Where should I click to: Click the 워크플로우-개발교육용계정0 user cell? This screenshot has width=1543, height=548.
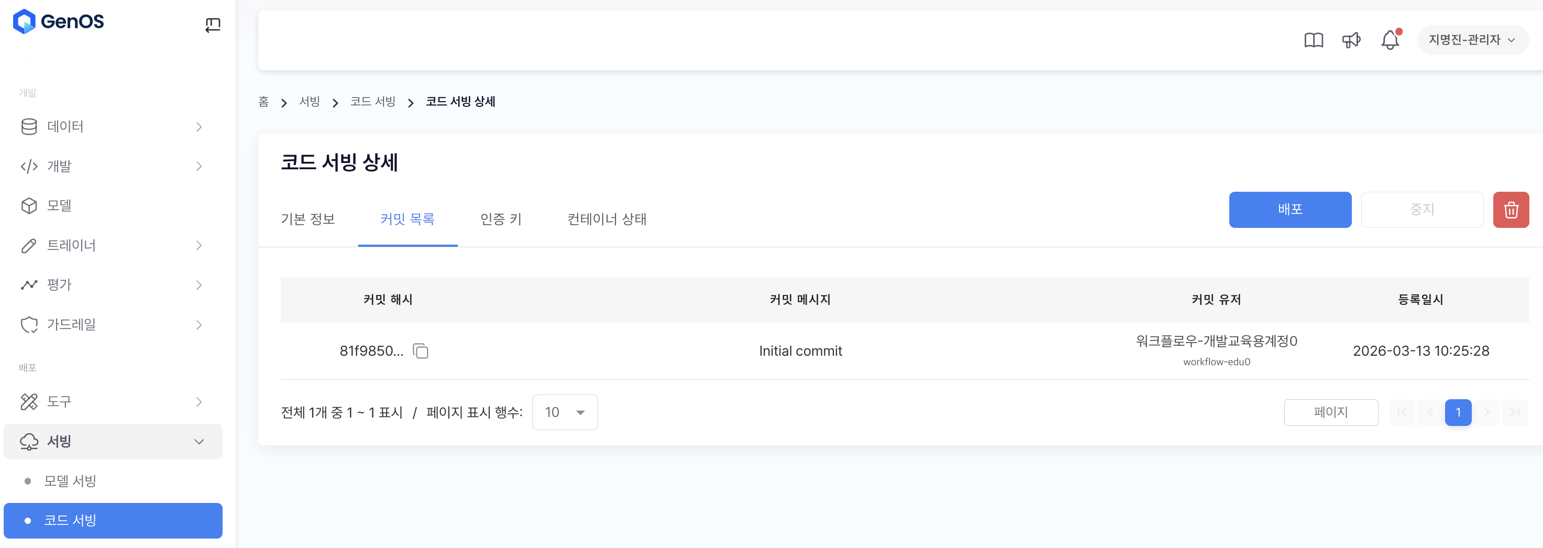pos(1216,342)
